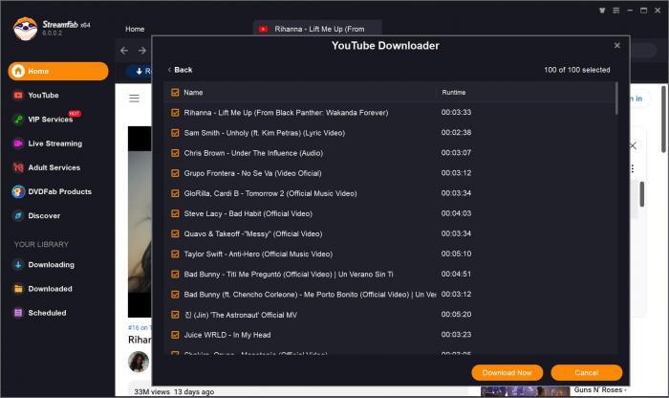Click the runtime 00:02:38 cell
The height and width of the screenshot is (398, 669).
coord(456,132)
